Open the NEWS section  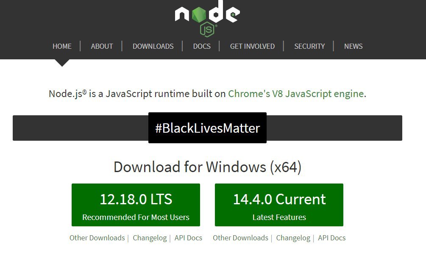(x=353, y=46)
